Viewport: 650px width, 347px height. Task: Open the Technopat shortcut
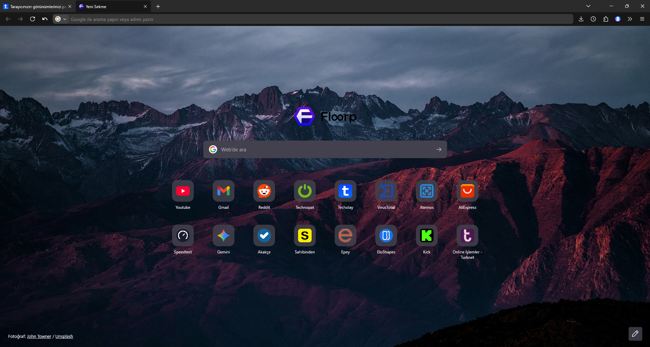pyautogui.click(x=305, y=191)
